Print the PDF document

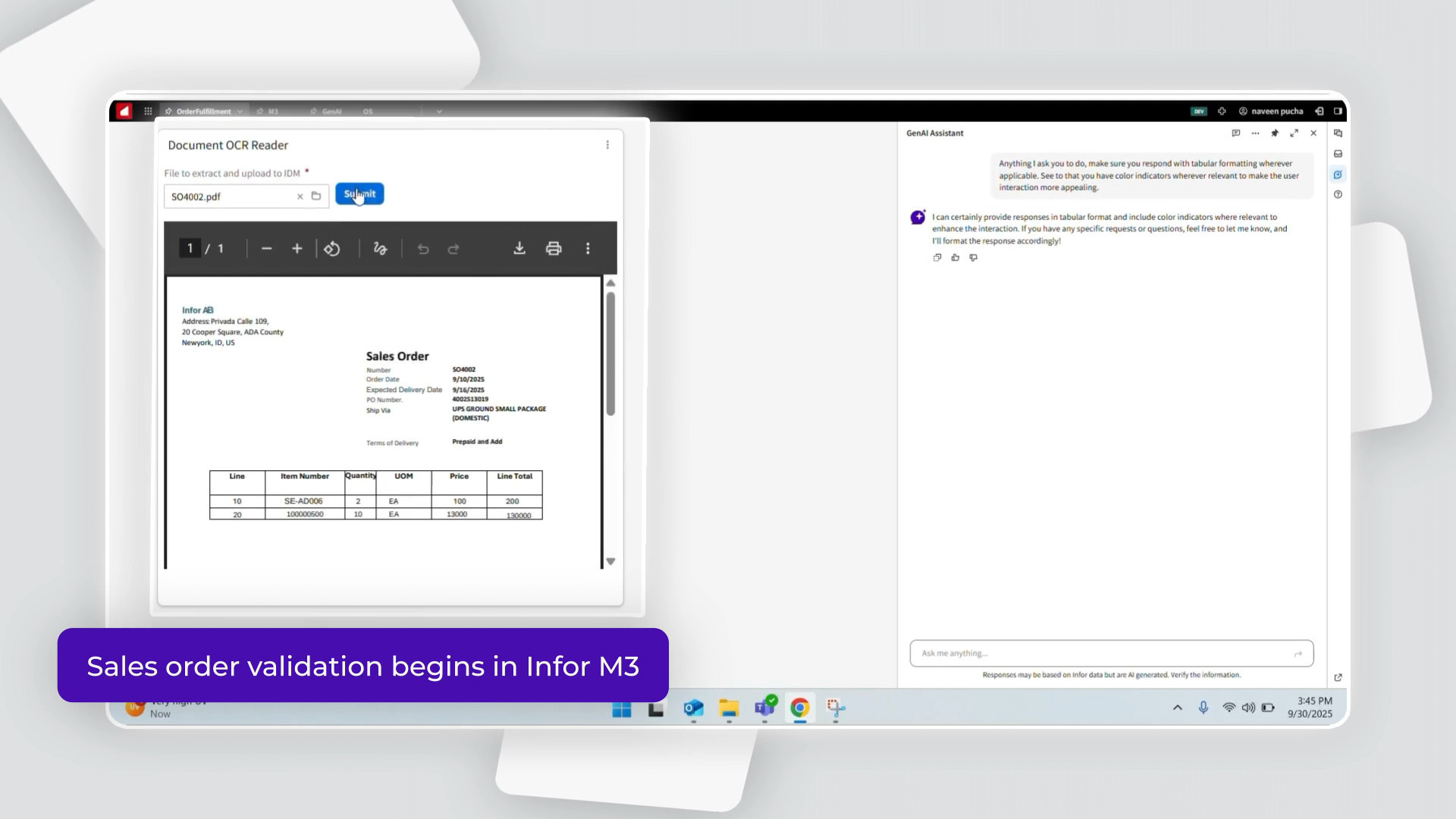click(x=554, y=249)
